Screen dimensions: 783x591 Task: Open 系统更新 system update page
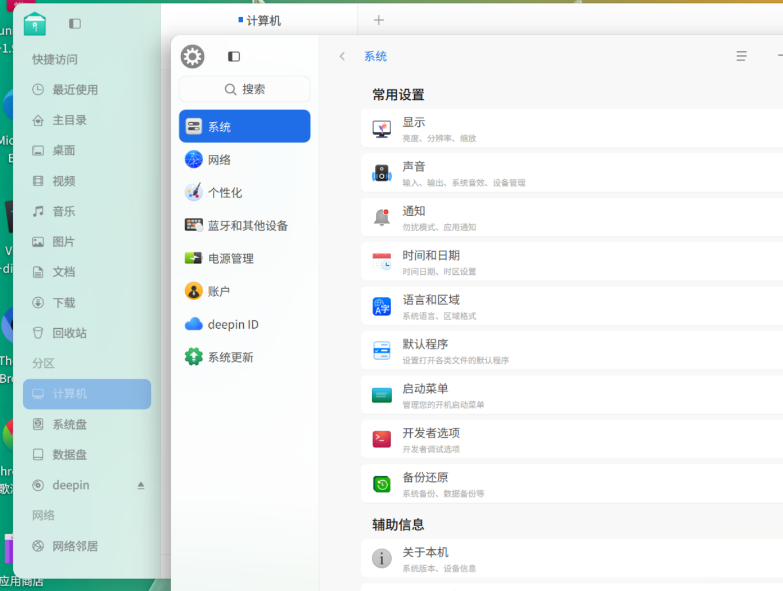[244, 357]
